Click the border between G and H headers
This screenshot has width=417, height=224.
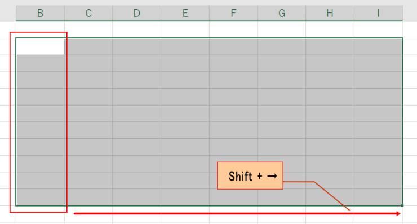coord(305,13)
